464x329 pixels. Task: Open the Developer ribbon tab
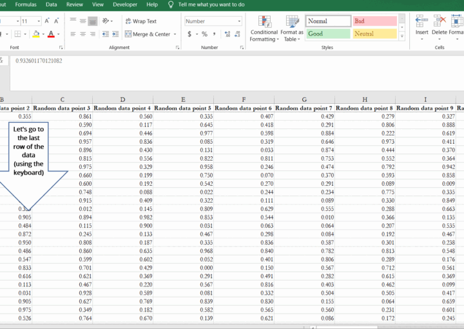pos(124,5)
